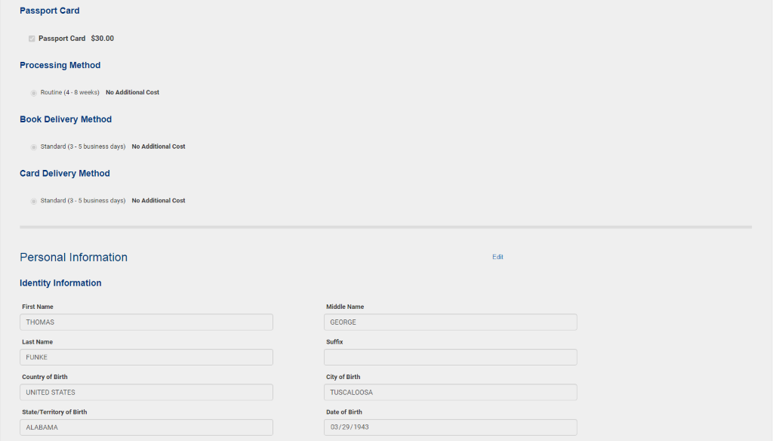The image size is (773, 441).
Task: Click the City of Birth field TUSCALOOSA
Action: coord(451,392)
